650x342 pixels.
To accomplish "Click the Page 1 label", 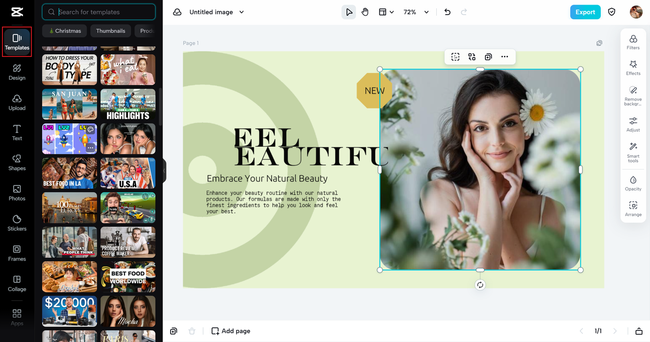I will pyautogui.click(x=191, y=43).
